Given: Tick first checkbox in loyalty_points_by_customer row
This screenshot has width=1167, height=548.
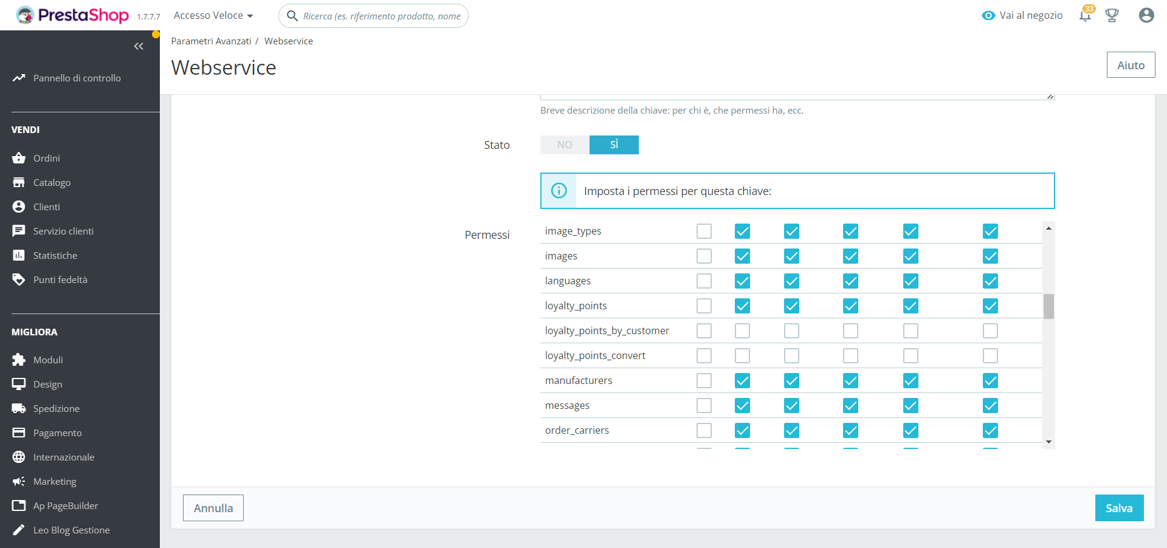Looking at the screenshot, I should click(x=704, y=331).
